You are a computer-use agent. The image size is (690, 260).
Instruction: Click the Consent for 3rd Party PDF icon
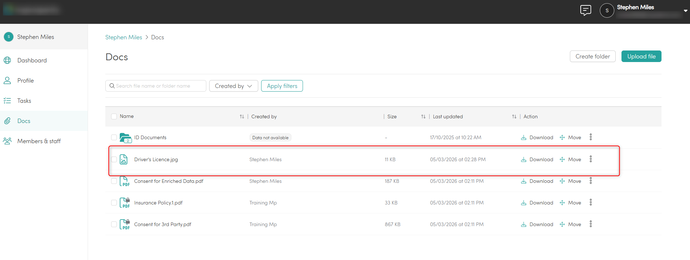(x=124, y=224)
